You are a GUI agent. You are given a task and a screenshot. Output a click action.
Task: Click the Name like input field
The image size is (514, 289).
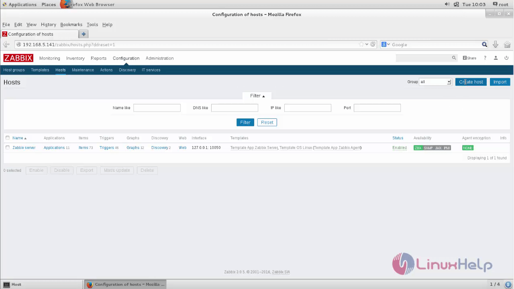point(157,108)
